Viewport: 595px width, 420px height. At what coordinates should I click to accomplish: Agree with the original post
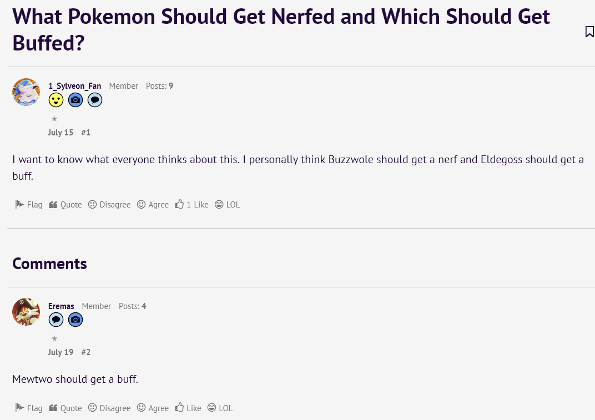pos(153,205)
